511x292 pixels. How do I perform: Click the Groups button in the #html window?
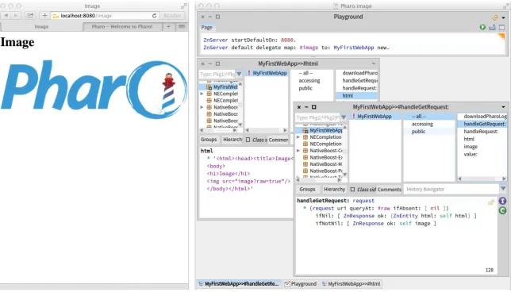(209, 140)
